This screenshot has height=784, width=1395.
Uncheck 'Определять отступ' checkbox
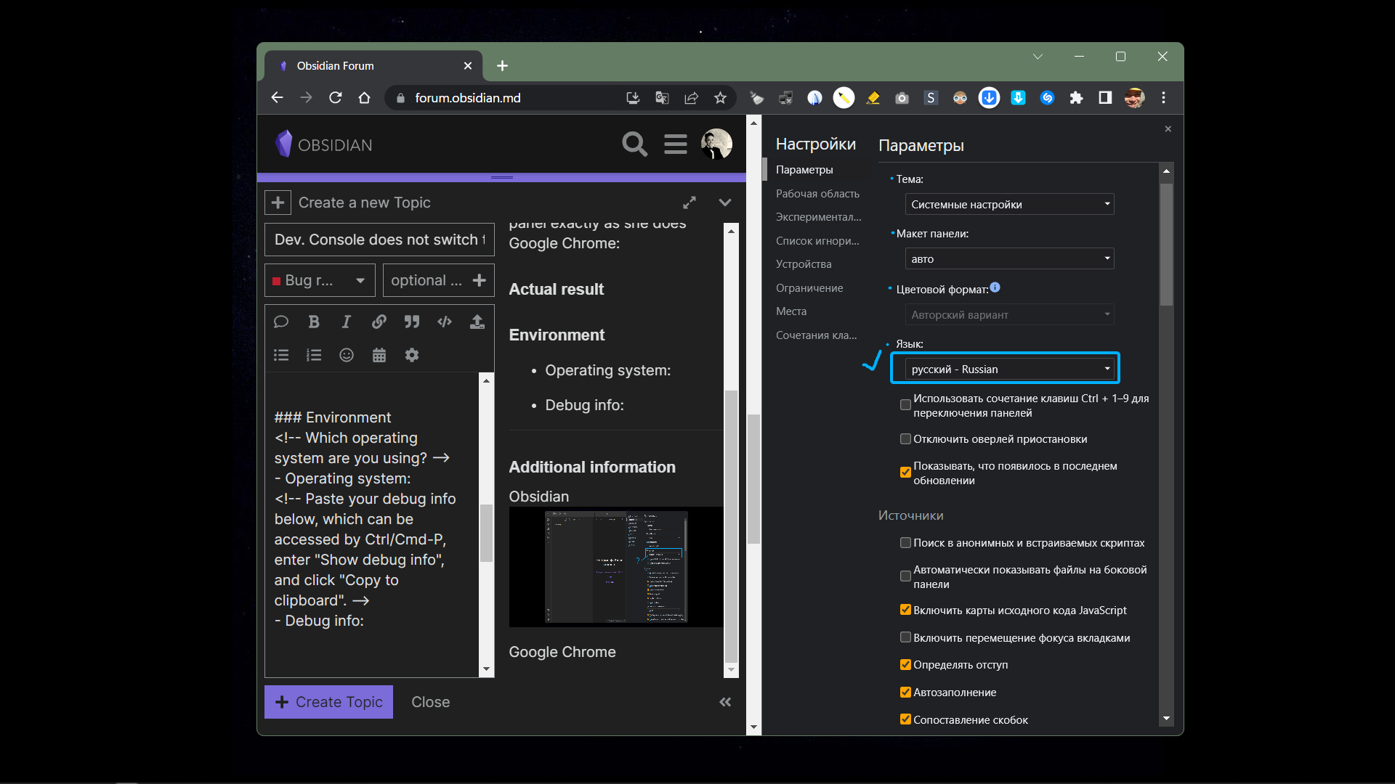[x=905, y=665]
